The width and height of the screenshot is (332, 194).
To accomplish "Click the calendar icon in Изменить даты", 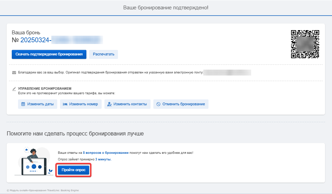I will [x=23, y=104].
